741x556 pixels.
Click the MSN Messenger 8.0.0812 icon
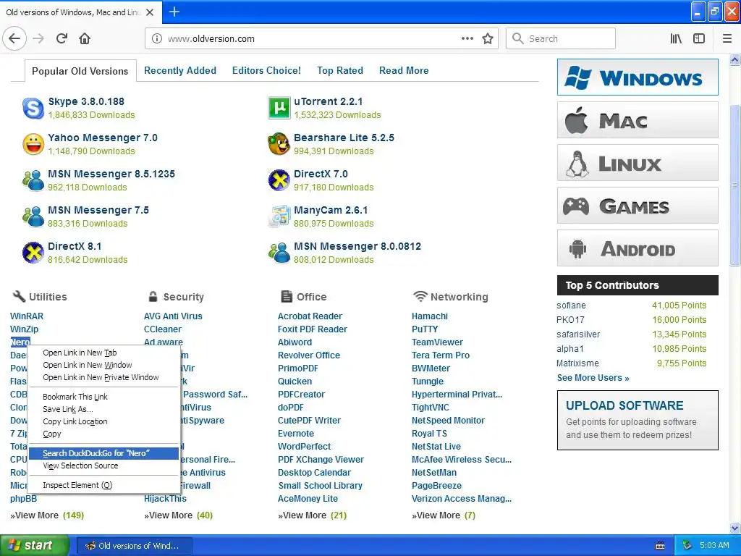coord(279,253)
